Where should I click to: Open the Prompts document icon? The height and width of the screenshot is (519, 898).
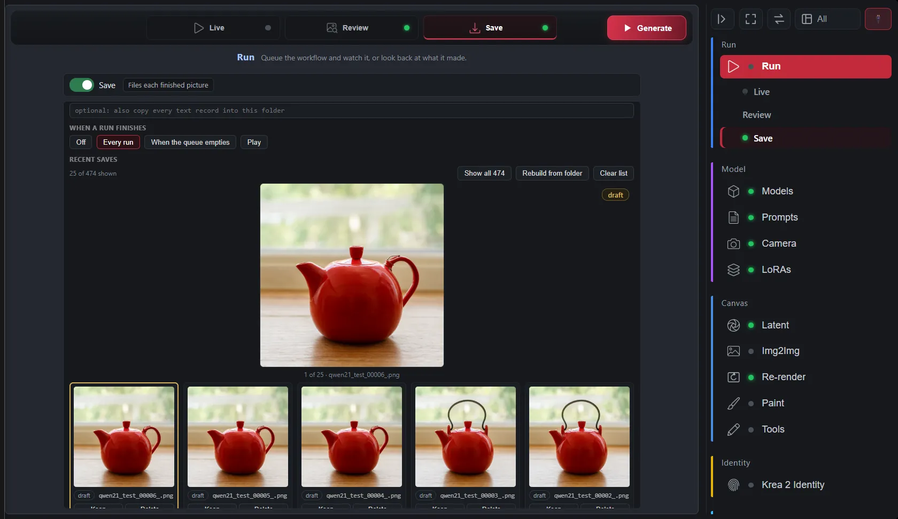pyautogui.click(x=733, y=217)
